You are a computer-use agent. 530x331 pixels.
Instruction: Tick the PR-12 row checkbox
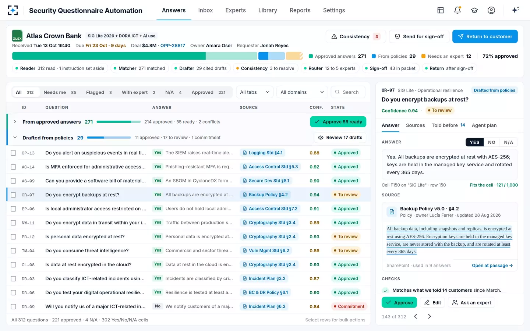pos(14,237)
